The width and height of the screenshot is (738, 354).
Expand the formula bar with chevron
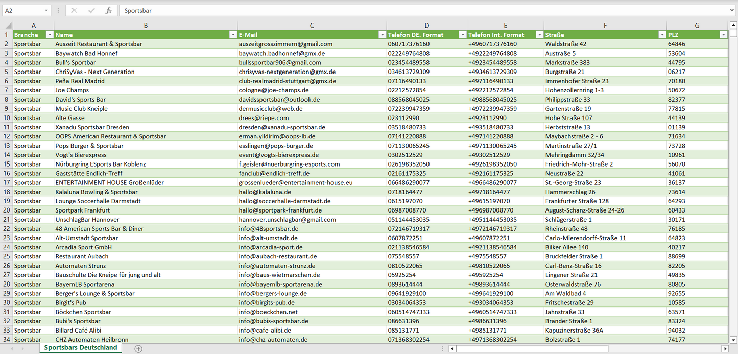(x=732, y=10)
